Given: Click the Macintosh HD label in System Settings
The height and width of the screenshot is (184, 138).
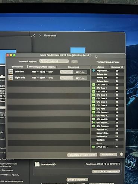Looking at the screenshot, I should tap(48, 165).
